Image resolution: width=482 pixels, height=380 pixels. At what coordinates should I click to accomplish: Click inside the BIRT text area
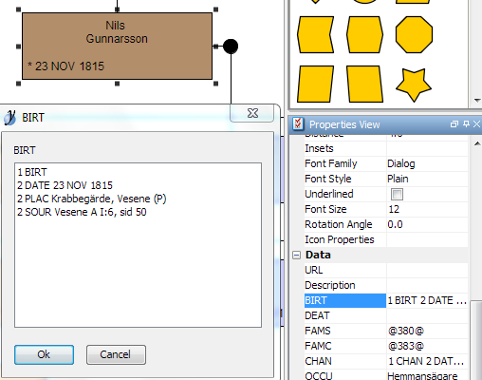(138, 245)
